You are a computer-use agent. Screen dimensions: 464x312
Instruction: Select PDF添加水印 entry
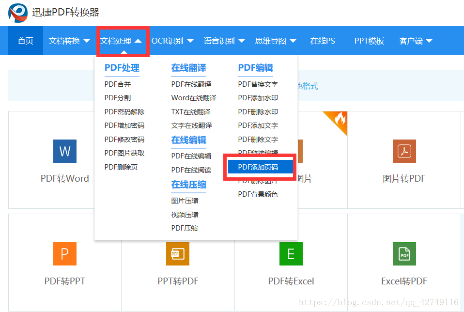click(x=258, y=98)
